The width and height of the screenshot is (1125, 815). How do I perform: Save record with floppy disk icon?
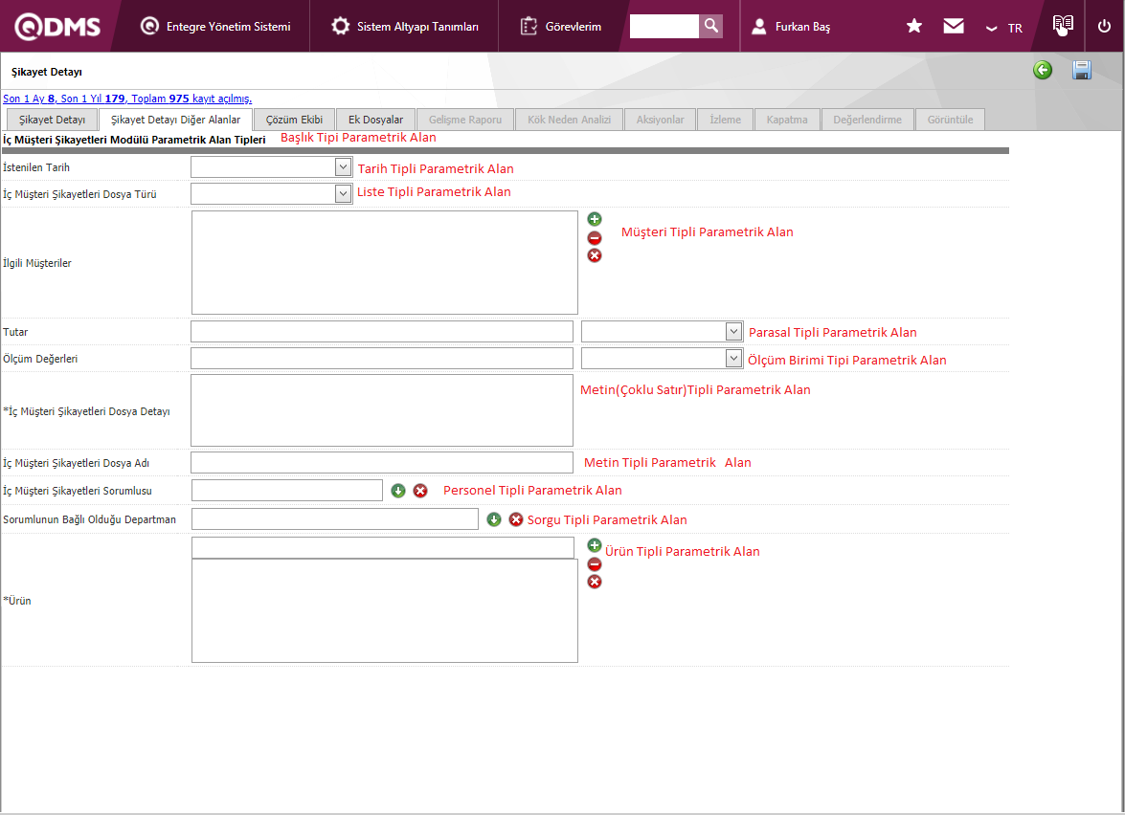tap(1082, 70)
